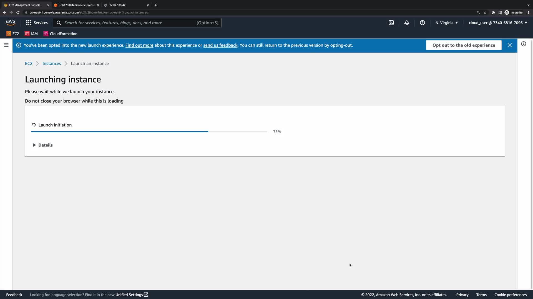This screenshot has width=533, height=299.
Task: Open the N. Virginia region dropdown
Action: [x=446, y=23]
